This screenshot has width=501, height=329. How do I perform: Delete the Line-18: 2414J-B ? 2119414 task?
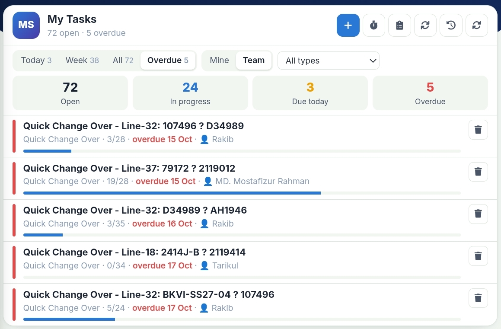[x=478, y=256]
